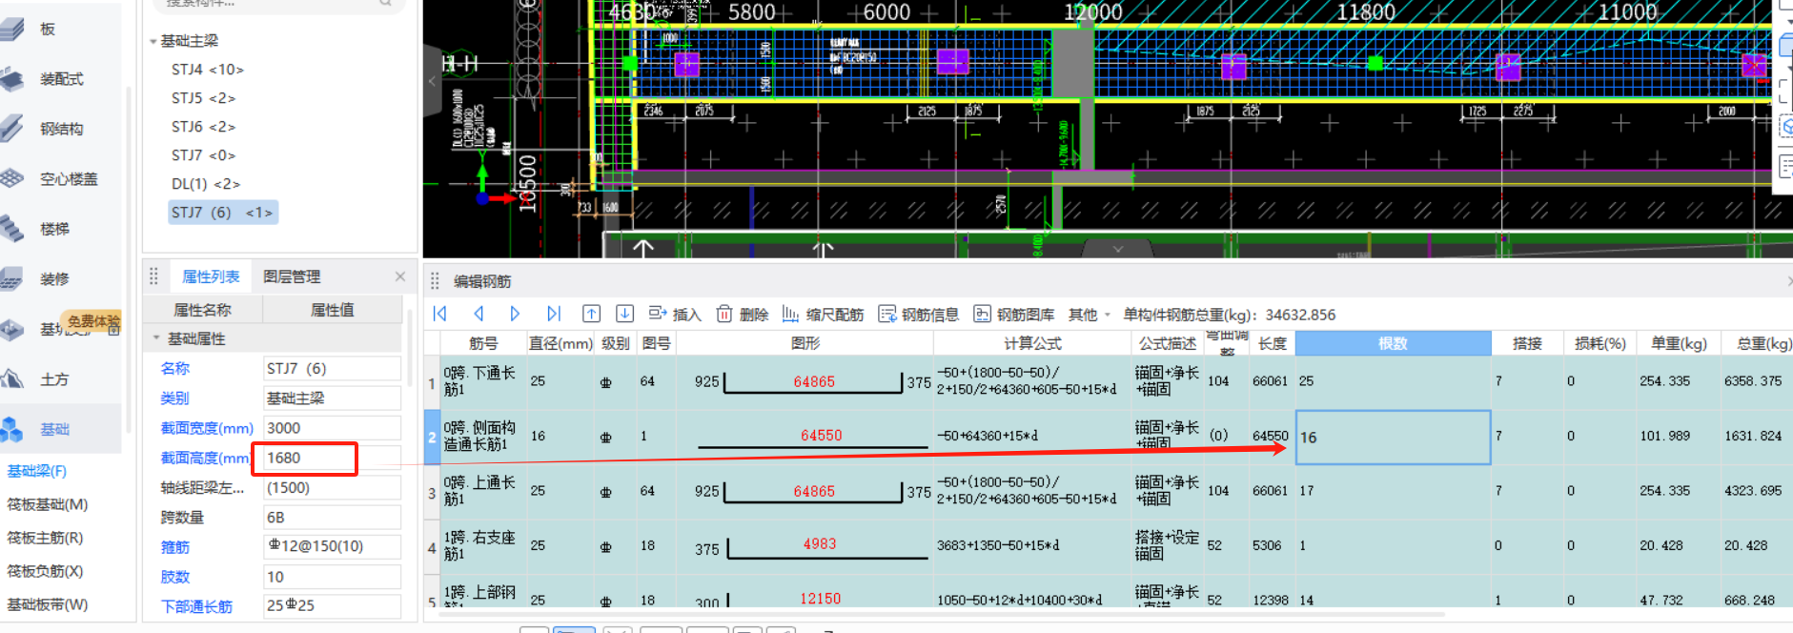
Task: Select 根数 cell showing 16
Action: point(1393,437)
